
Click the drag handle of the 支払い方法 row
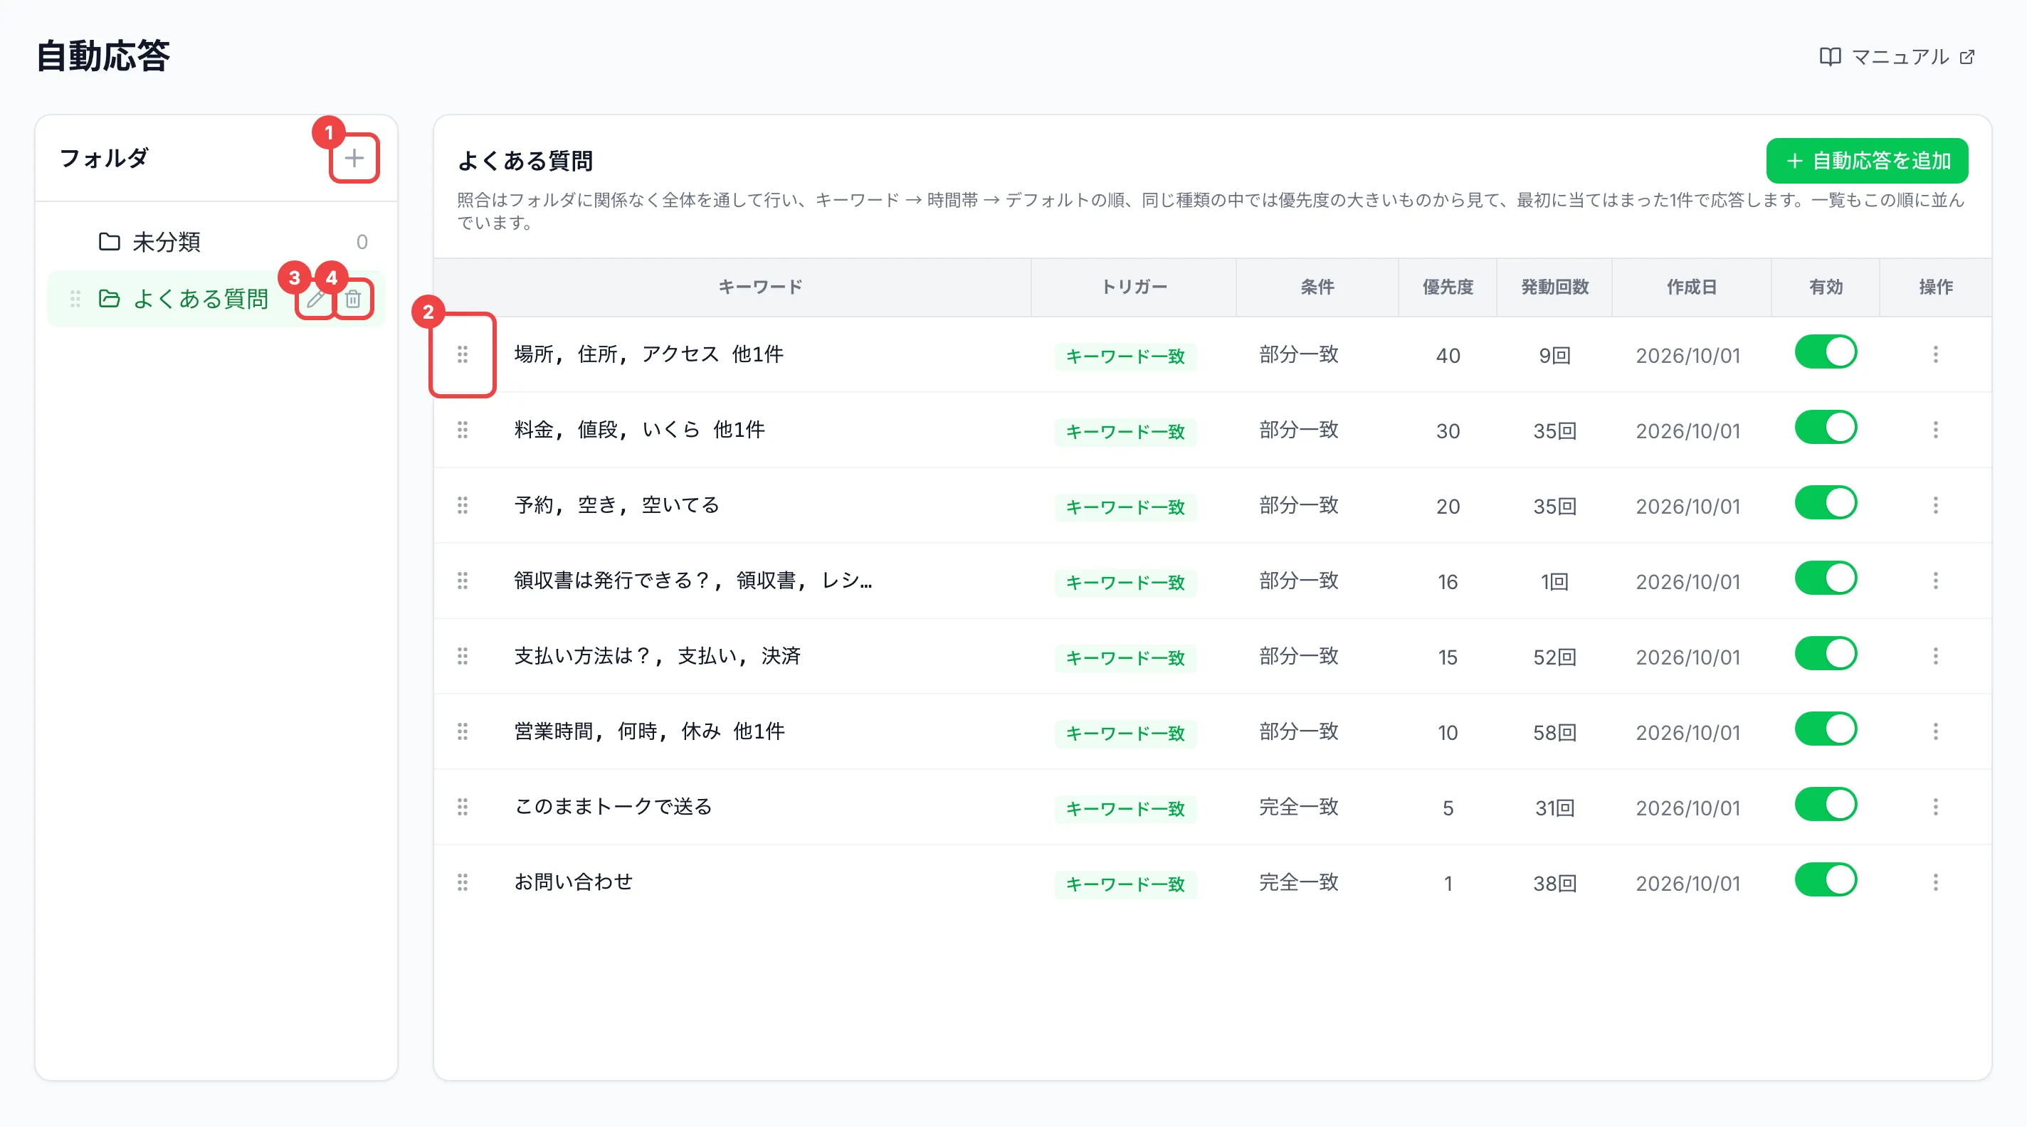point(463,657)
